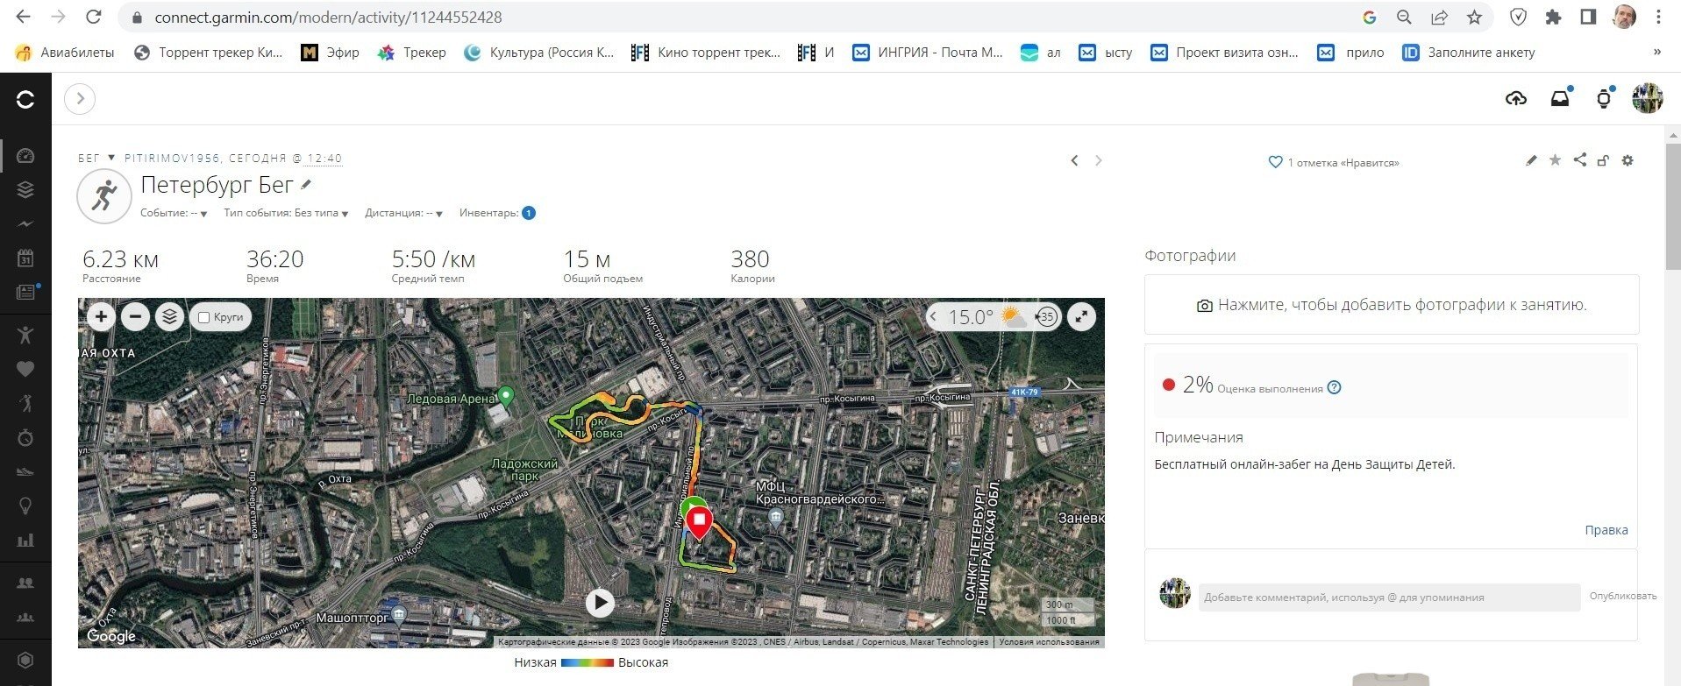1681x686 pixels.
Task: Open the dashboard gauge icon in sidebar
Action: (x=25, y=156)
